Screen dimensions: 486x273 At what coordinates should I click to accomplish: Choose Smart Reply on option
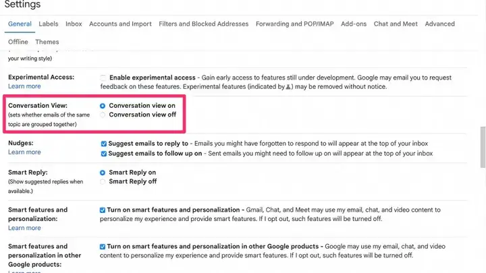click(103, 173)
